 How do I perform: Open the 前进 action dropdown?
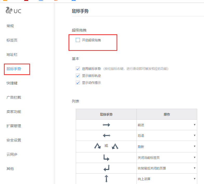(x=167, y=125)
